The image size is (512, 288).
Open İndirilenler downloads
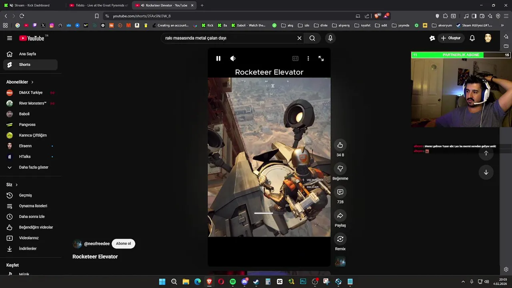[x=30, y=249]
